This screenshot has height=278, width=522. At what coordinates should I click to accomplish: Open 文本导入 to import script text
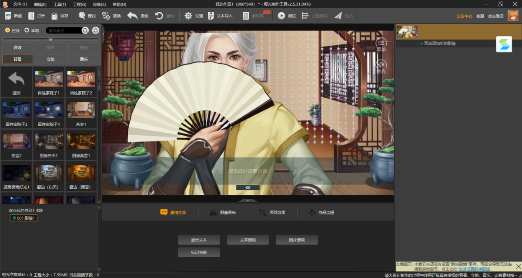click(217, 16)
